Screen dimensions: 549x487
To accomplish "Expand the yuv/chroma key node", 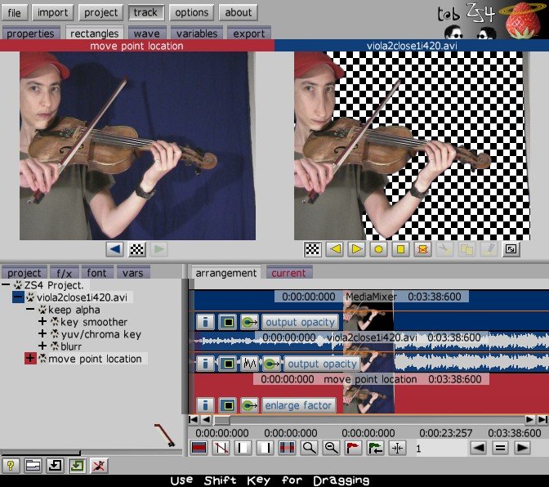I will [42, 334].
